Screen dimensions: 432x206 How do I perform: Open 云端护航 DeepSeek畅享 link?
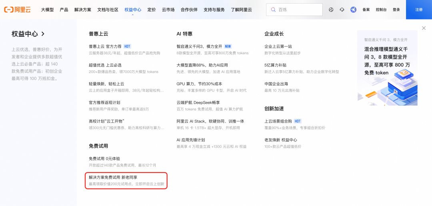click(x=198, y=103)
